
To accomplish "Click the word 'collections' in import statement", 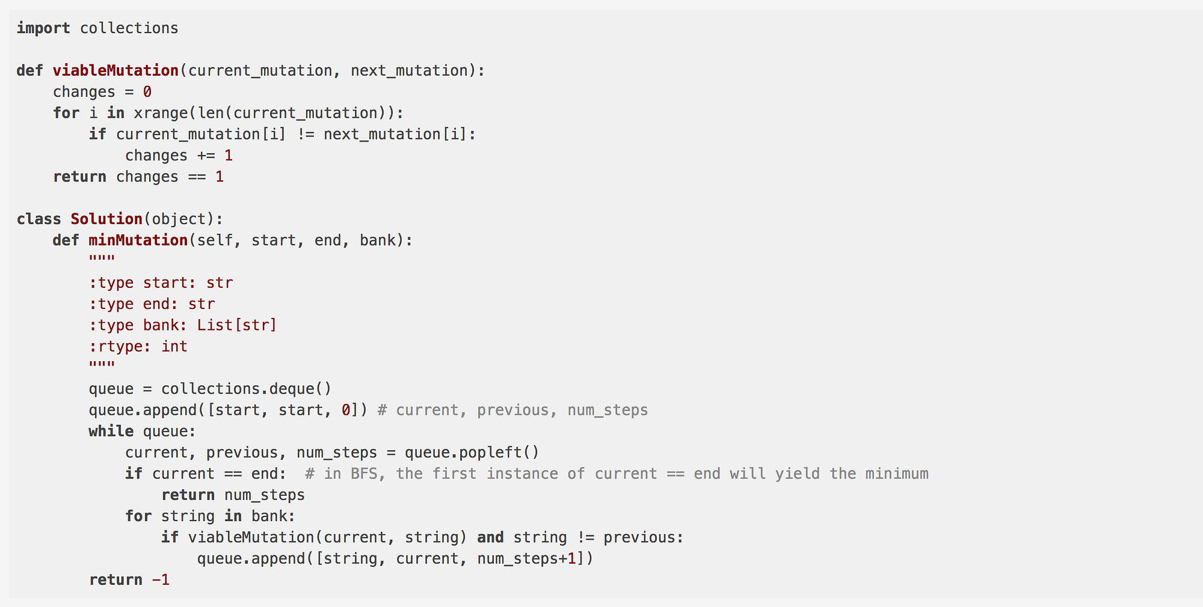I will pyautogui.click(x=129, y=28).
